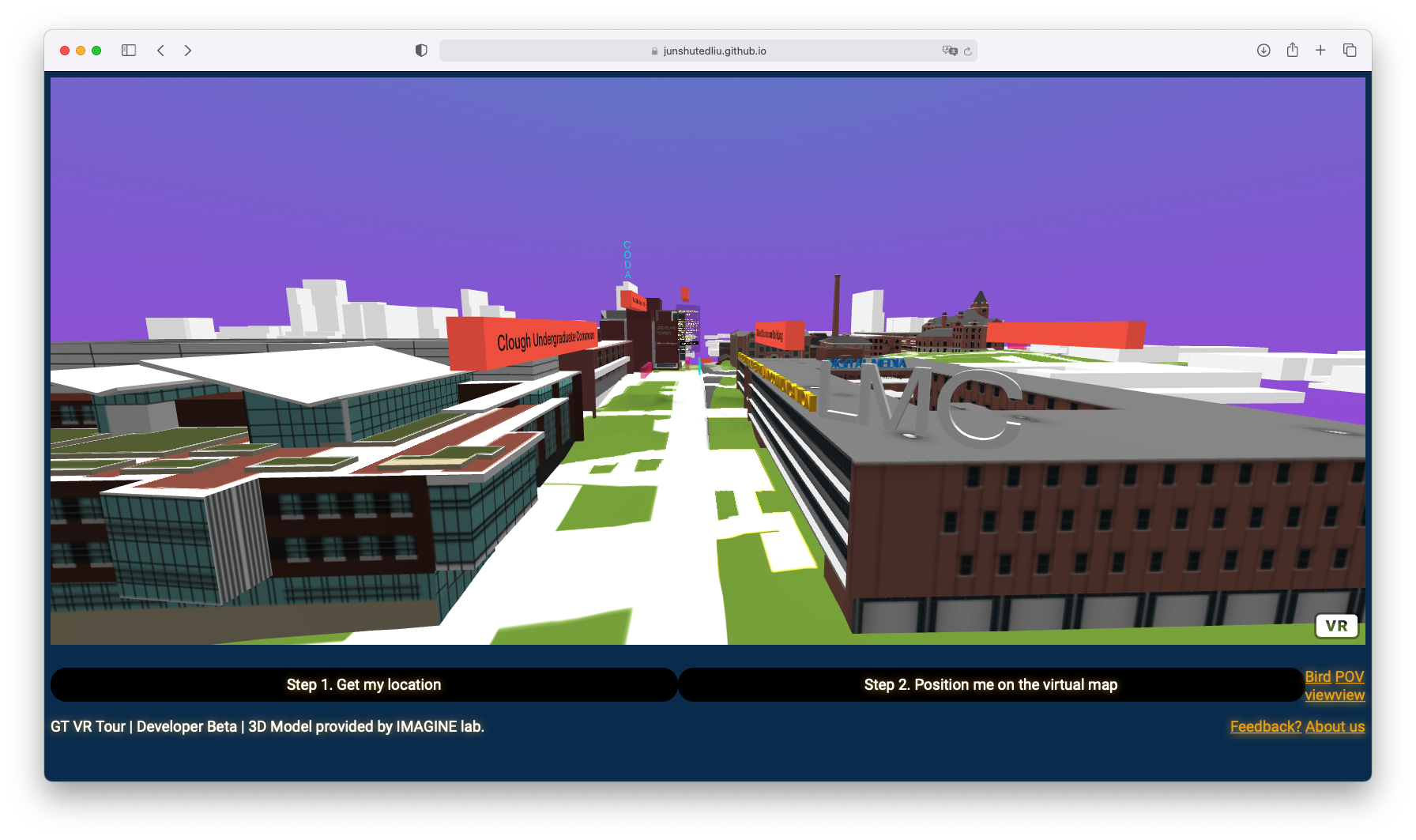The width and height of the screenshot is (1416, 840).
Task: Click the translate page icon
Action: coord(949,51)
